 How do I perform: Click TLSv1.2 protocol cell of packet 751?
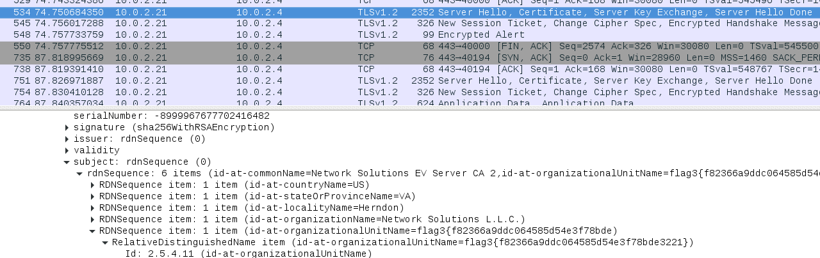[x=377, y=81]
